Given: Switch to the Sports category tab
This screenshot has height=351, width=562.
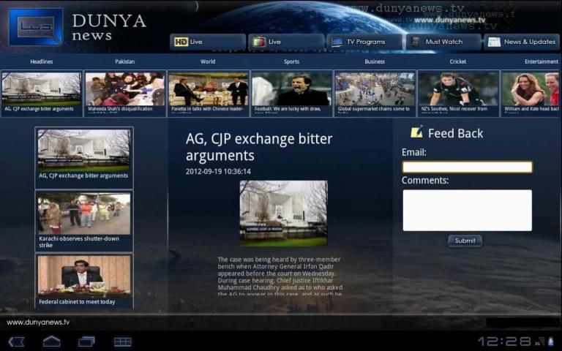Looking at the screenshot, I should tap(291, 62).
